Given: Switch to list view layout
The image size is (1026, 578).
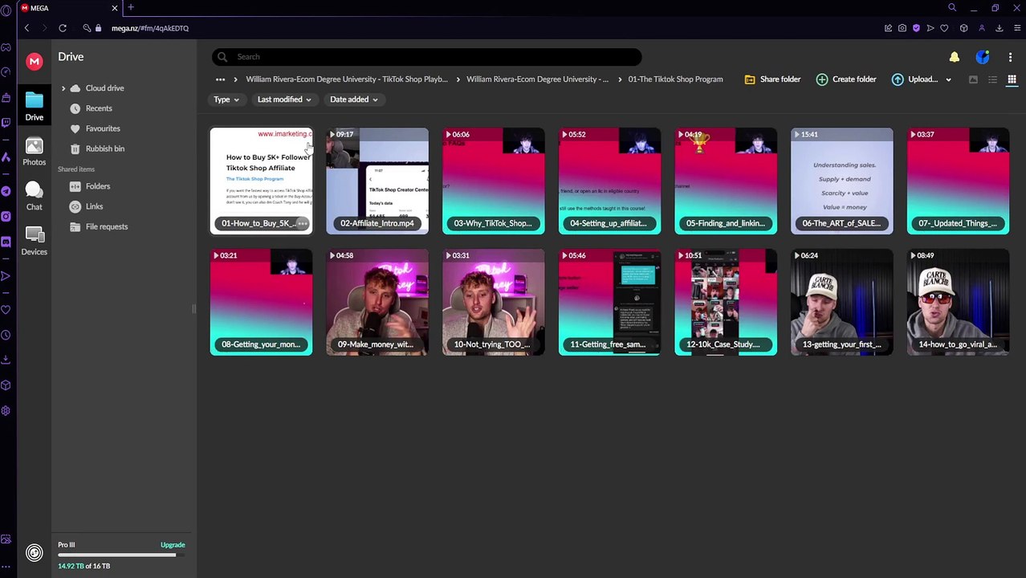Looking at the screenshot, I should pyautogui.click(x=992, y=79).
